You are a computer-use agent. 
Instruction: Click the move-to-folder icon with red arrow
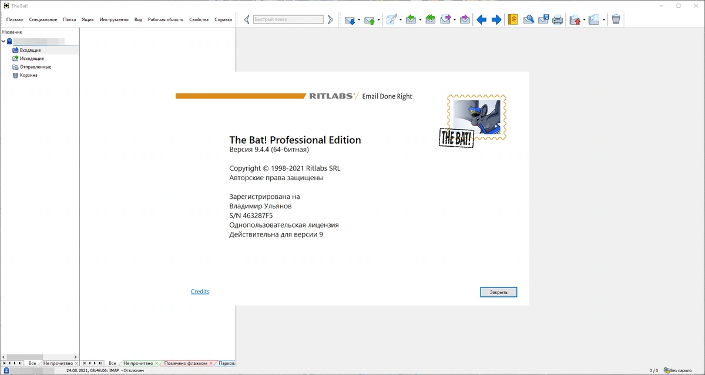click(x=575, y=20)
